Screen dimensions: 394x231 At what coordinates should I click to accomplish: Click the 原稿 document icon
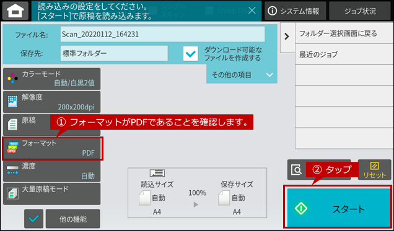(12, 125)
